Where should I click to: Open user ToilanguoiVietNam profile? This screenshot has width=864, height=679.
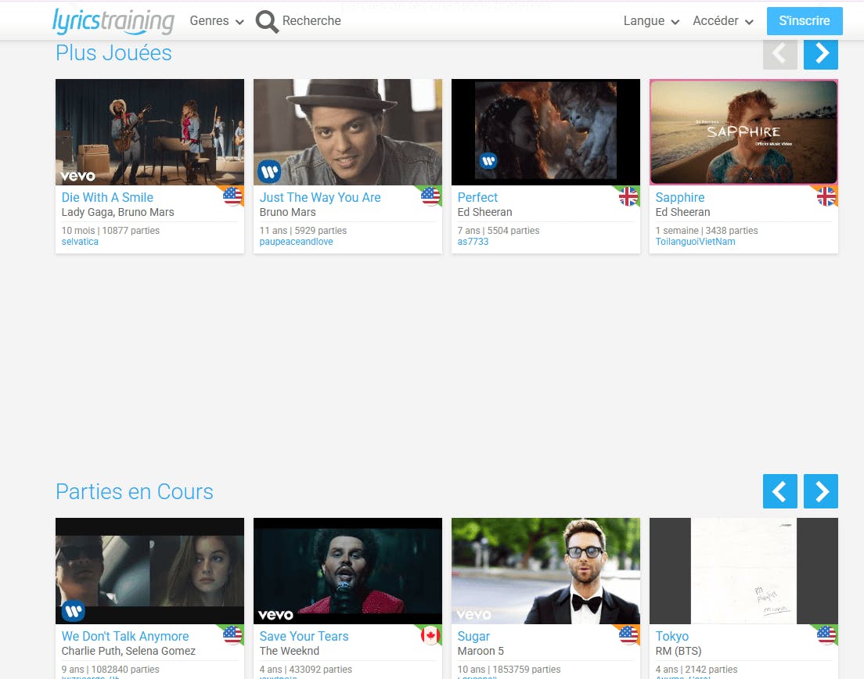696,242
